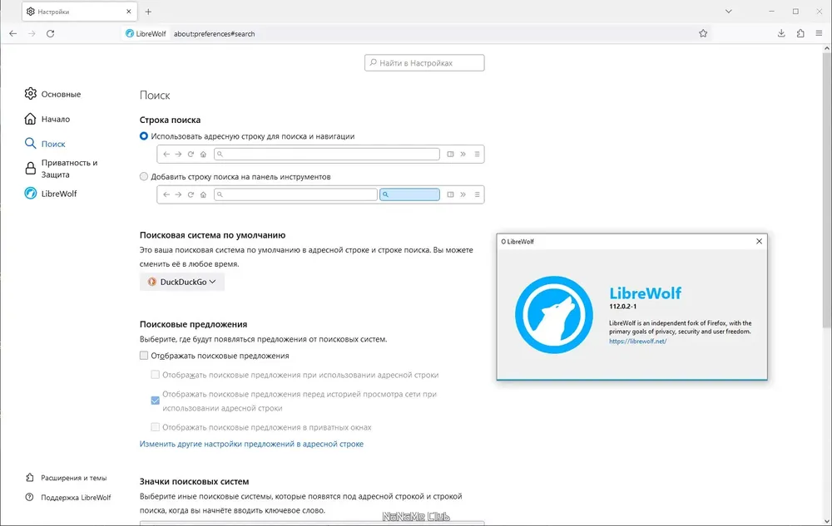Click the scrollbar up arrow
This screenshot has height=526, width=832.
point(827,48)
